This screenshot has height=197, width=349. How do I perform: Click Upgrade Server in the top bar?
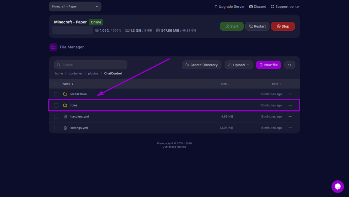coord(229,6)
